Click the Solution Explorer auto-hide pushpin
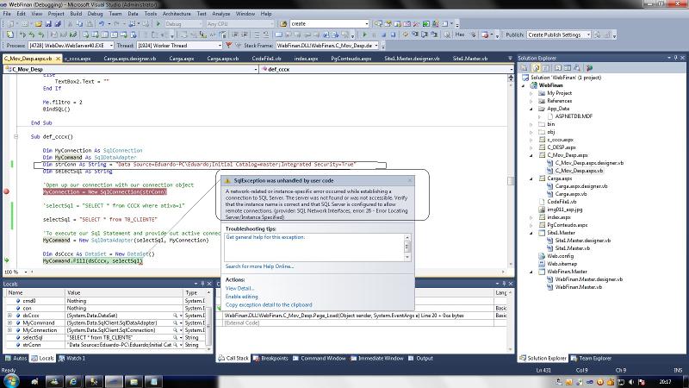Screen dimensions: 689x388 click(676, 58)
